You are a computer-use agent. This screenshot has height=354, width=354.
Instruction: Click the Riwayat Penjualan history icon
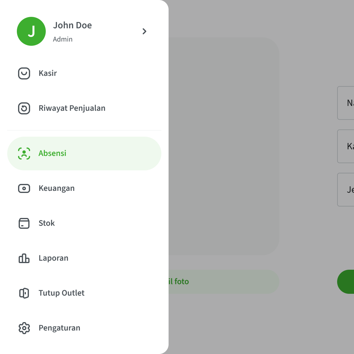(x=24, y=108)
